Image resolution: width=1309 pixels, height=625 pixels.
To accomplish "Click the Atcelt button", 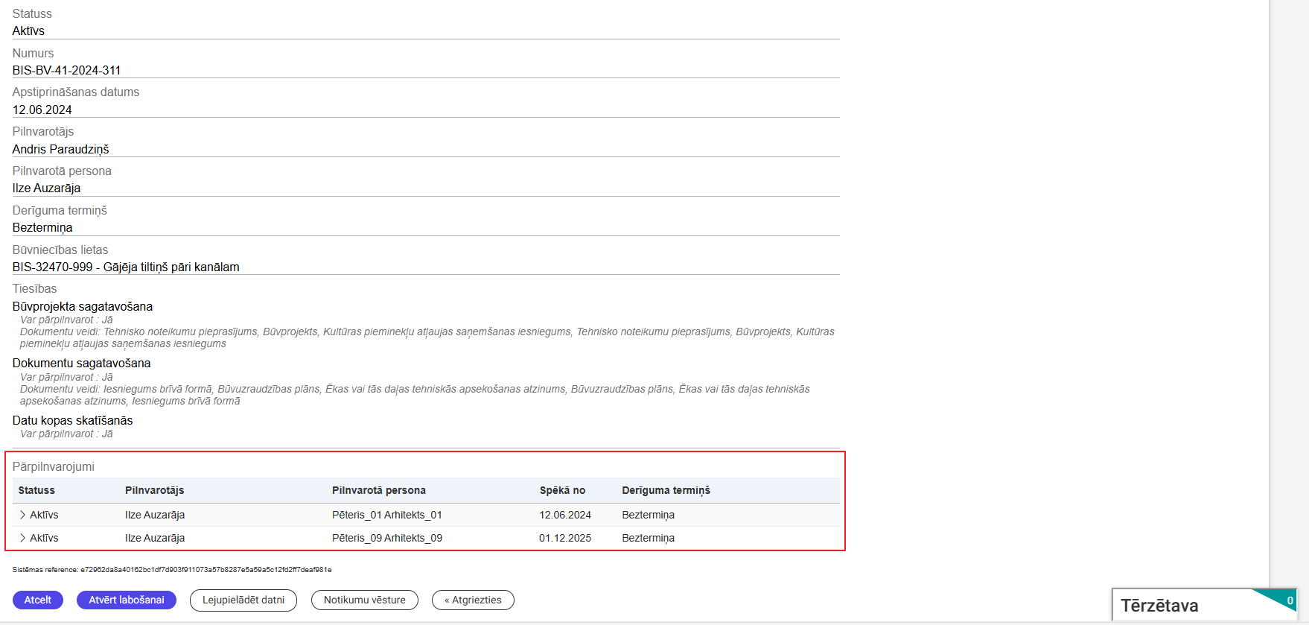I will point(38,600).
